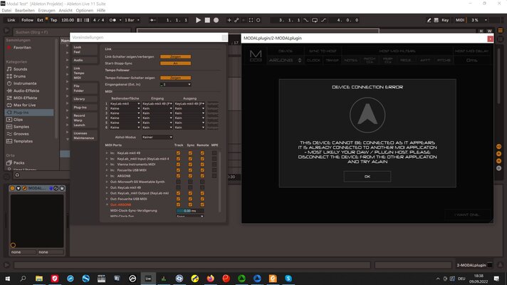The height and width of the screenshot is (285, 507).
Task: Confirm error dialog with OK
Action: coord(367,177)
